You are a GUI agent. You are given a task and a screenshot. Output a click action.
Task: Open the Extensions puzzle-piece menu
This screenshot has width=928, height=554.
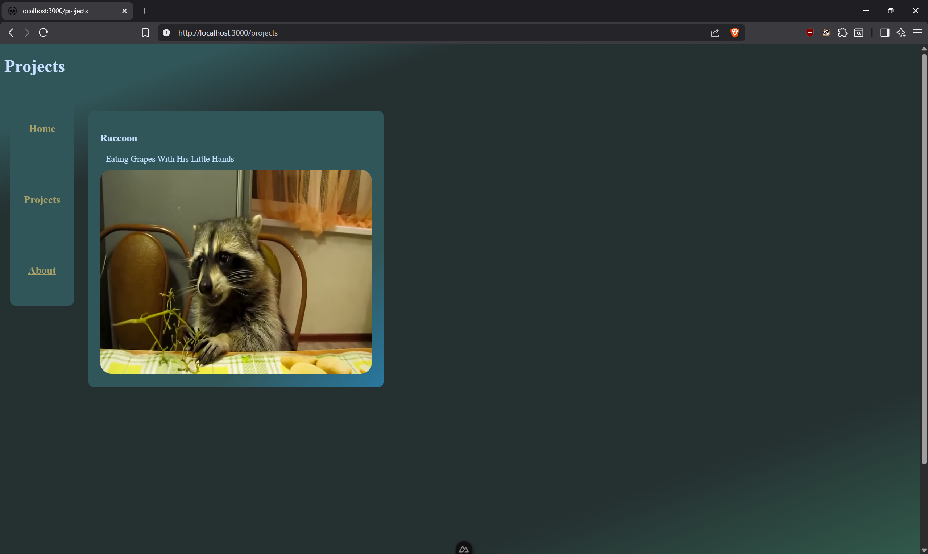click(x=842, y=33)
